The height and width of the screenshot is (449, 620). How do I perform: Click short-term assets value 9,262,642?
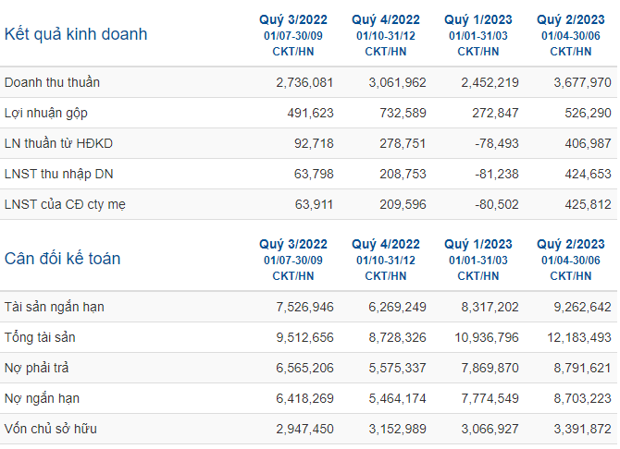coord(582,308)
